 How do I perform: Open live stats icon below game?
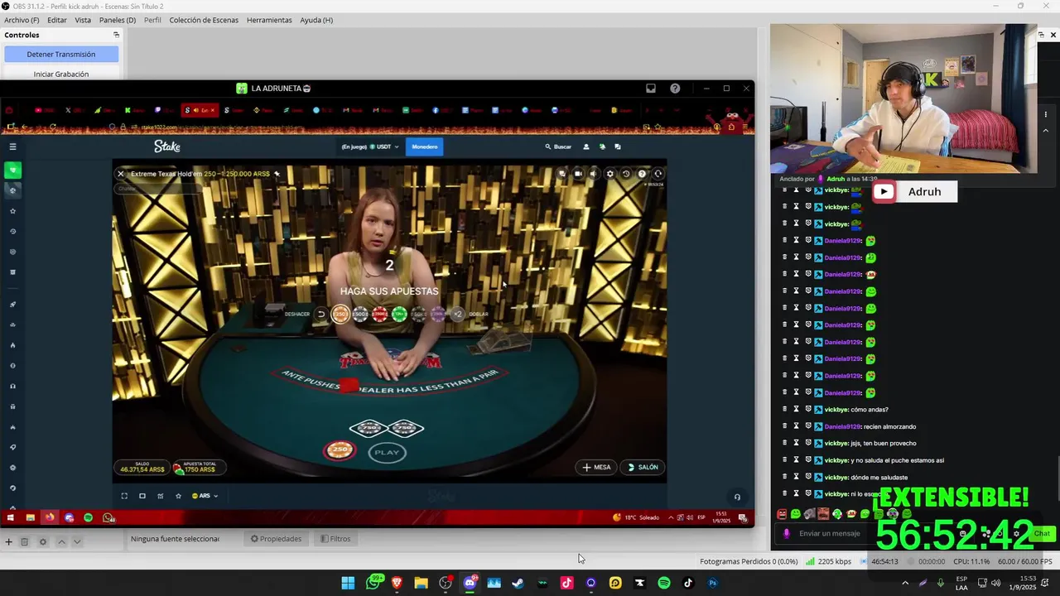[161, 496]
